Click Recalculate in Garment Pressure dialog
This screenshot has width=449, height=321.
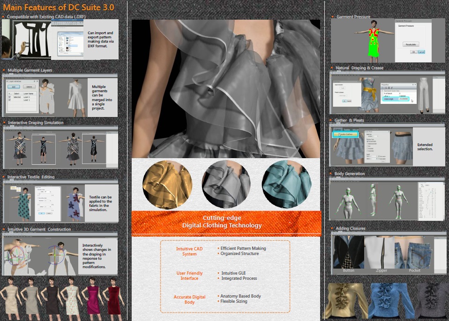(411, 44)
